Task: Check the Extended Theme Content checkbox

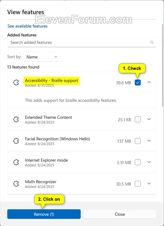Action: pyautogui.click(x=138, y=119)
